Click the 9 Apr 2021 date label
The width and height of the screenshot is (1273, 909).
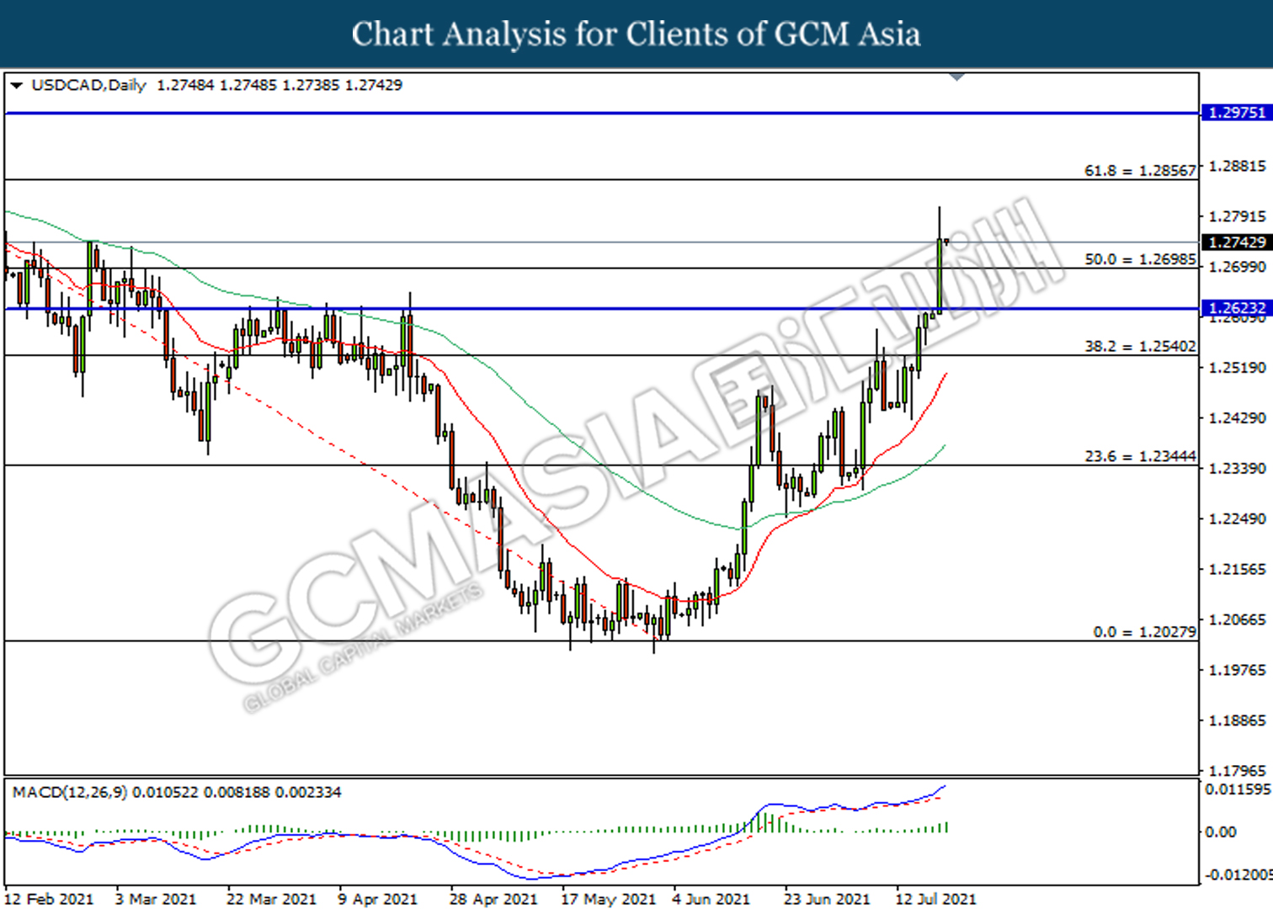[x=377, y=899]
